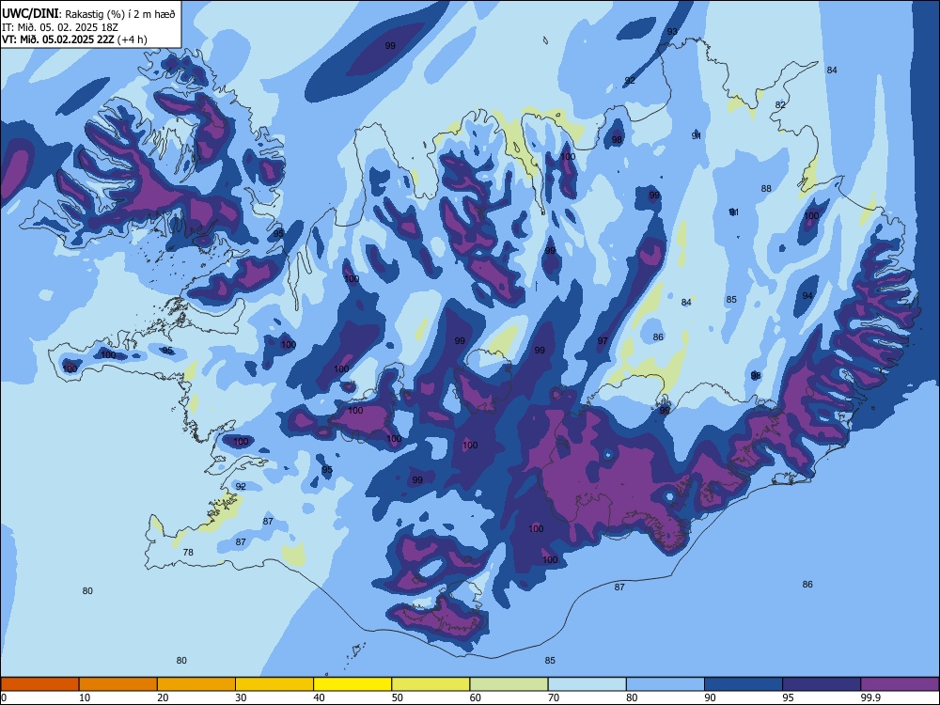
Task: Click the 93 humidity value on the map
Action: pos(673,32)
